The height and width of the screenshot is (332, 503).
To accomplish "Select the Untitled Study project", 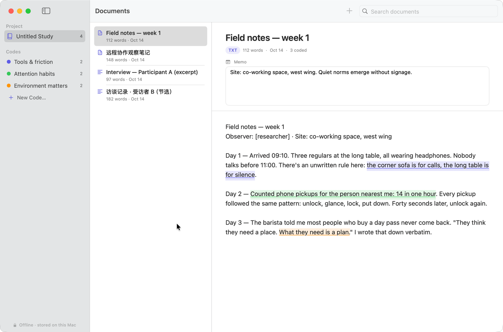I will click(x=45, y=36).
